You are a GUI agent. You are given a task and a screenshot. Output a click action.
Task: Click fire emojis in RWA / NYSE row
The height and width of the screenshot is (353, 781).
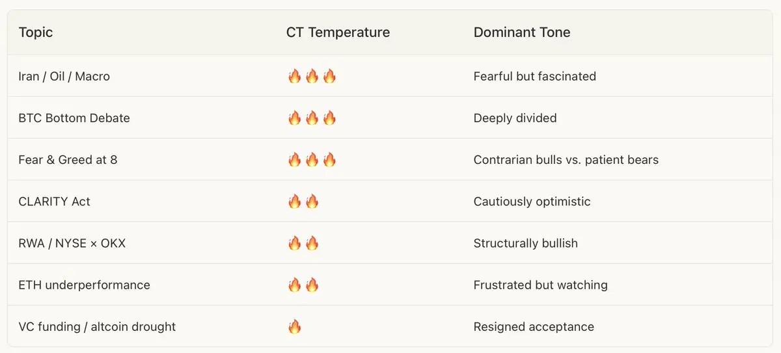point(303,243)
